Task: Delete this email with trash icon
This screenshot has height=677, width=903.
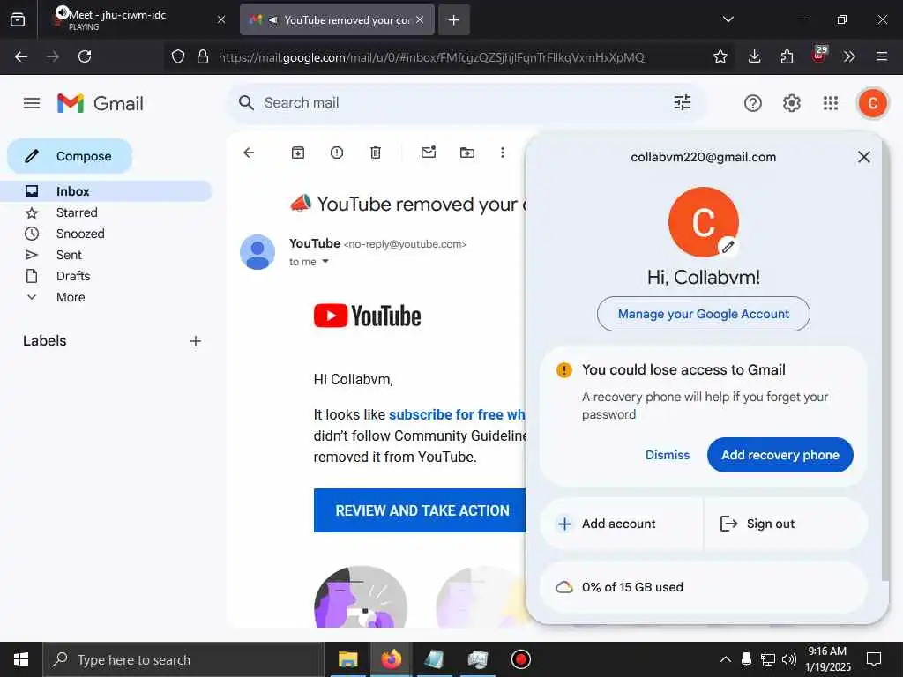Action: click(376, 153)
